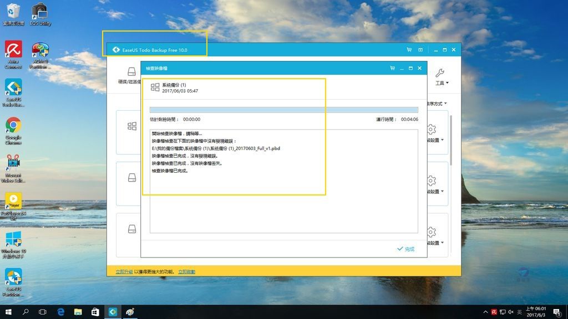The height and width of the screenshot is (319, 568).
Task: Click the wrench tools icon
Action: (x=440, y=73)
